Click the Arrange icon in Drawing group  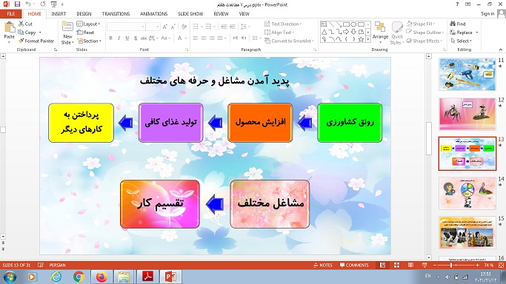[380, 27]
